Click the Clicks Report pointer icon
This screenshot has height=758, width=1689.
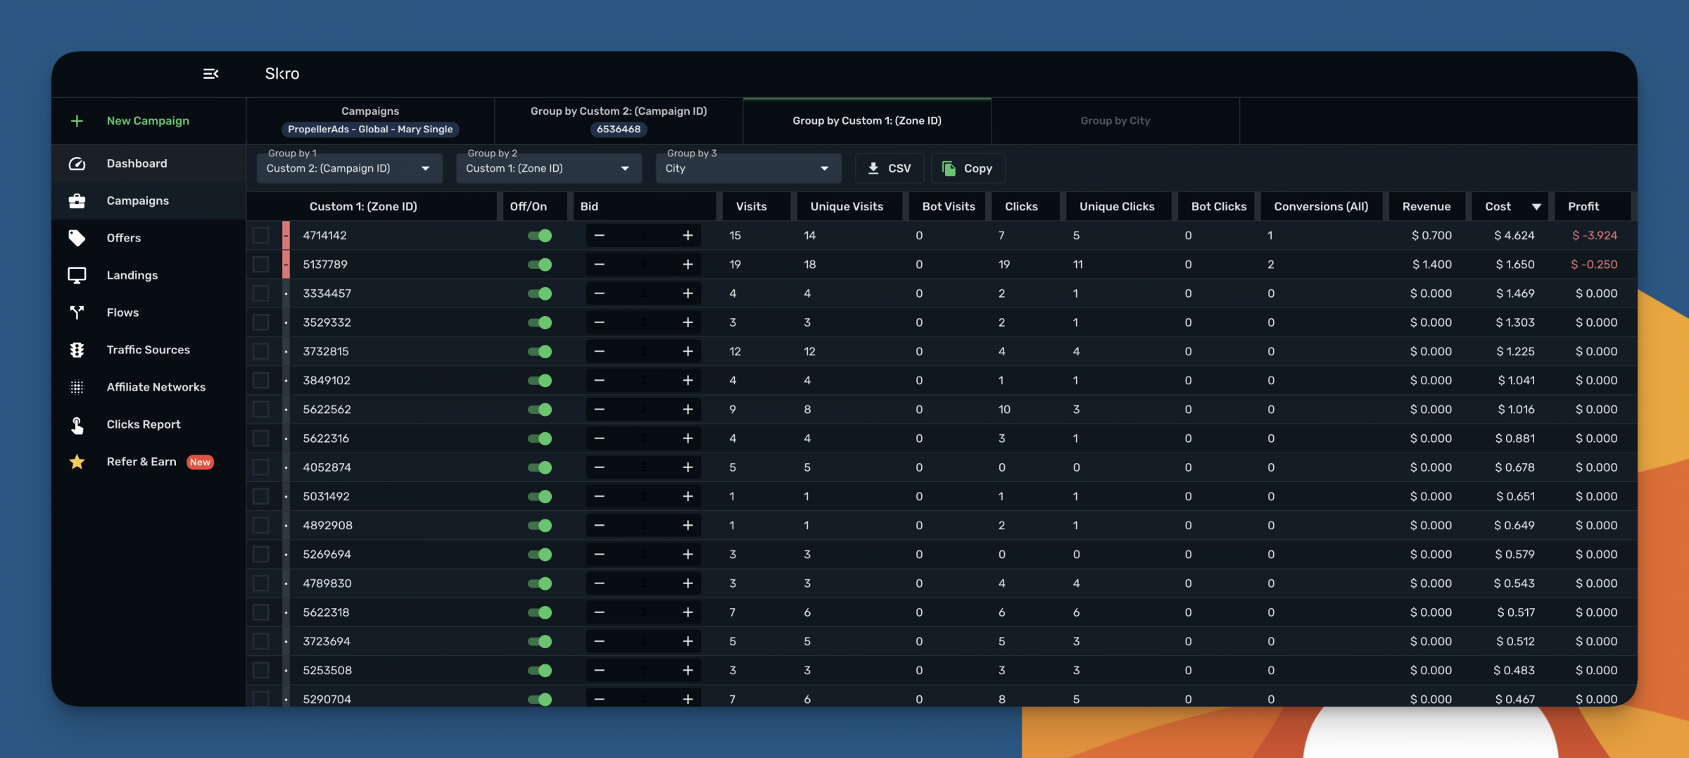coord(77,424)
